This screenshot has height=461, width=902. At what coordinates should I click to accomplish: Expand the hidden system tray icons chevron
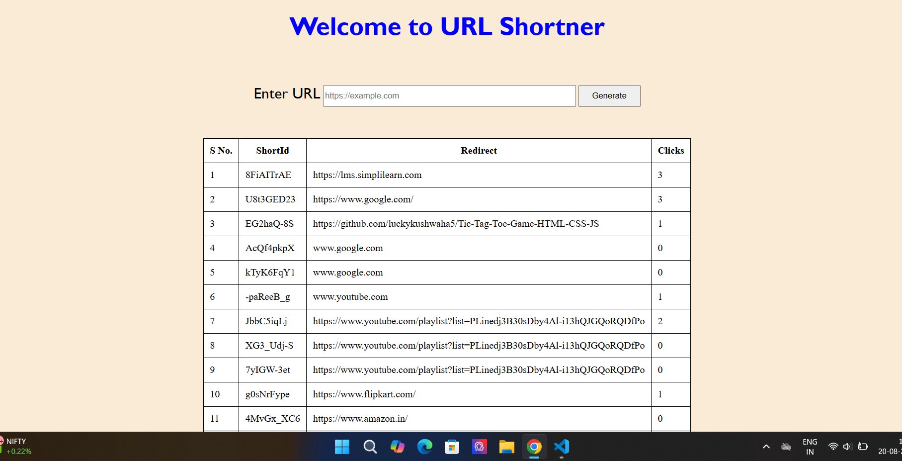(x=766, y=447)
